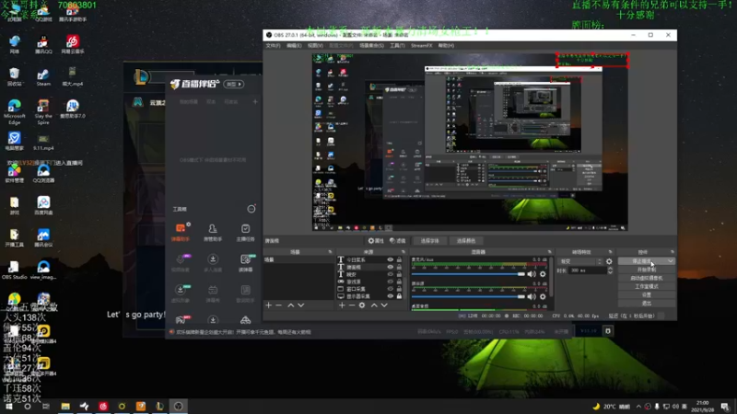
Task: Click volume slider of channel below Mic/Aux
Action: point(468,296)
